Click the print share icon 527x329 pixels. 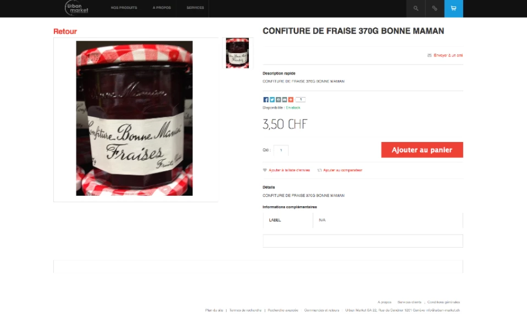pos(278,100)
